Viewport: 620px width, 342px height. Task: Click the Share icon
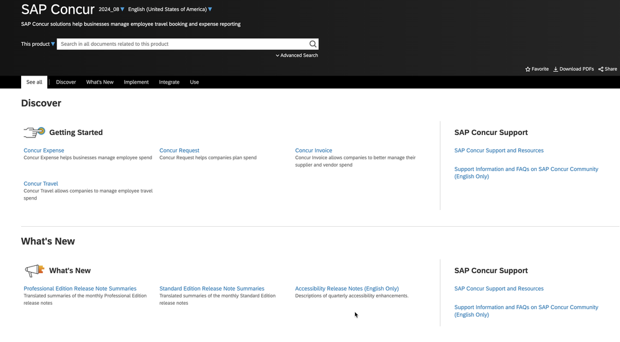click(x=601, y=69)
